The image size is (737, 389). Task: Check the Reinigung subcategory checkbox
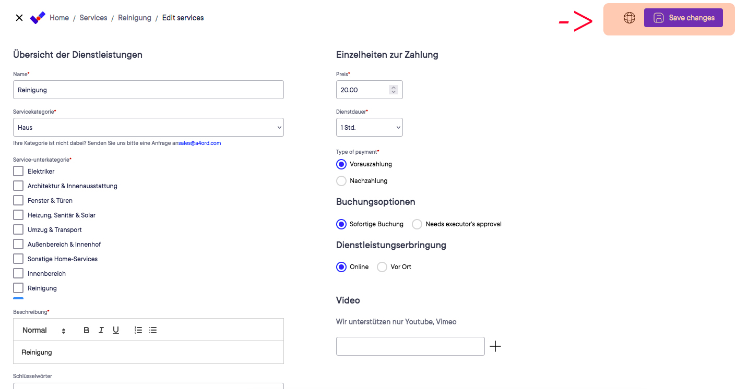pos(18,288)
